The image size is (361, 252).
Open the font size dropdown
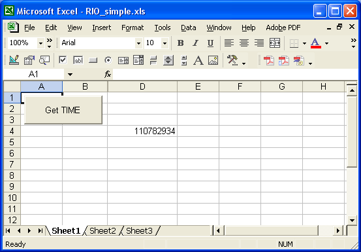click(x=165, y=43)
